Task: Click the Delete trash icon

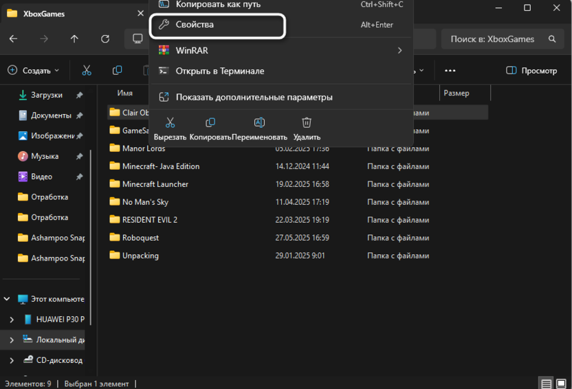Action: (307, 123)
